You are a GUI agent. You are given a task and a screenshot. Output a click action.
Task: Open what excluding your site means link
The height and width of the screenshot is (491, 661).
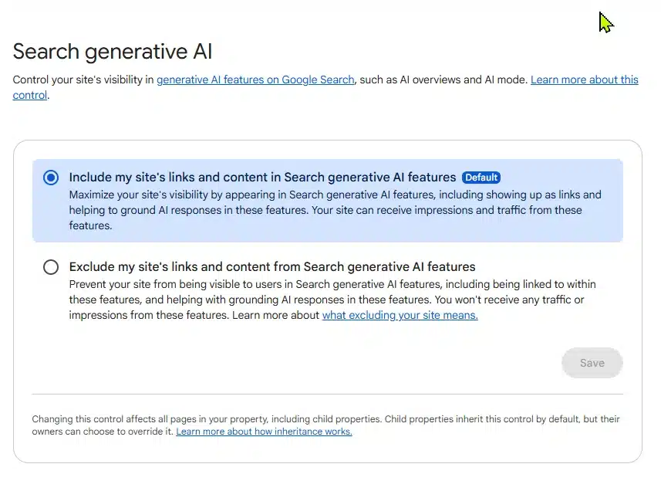click(x=400, y=315)
